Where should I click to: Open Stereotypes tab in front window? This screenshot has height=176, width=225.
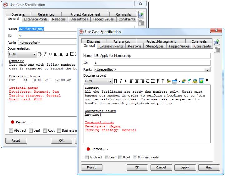coord(155,46)
